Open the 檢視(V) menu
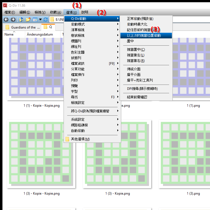 (40, 12)
